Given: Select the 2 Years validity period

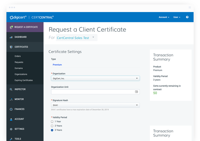Looking at the screenshot, I should coord(52,126).
